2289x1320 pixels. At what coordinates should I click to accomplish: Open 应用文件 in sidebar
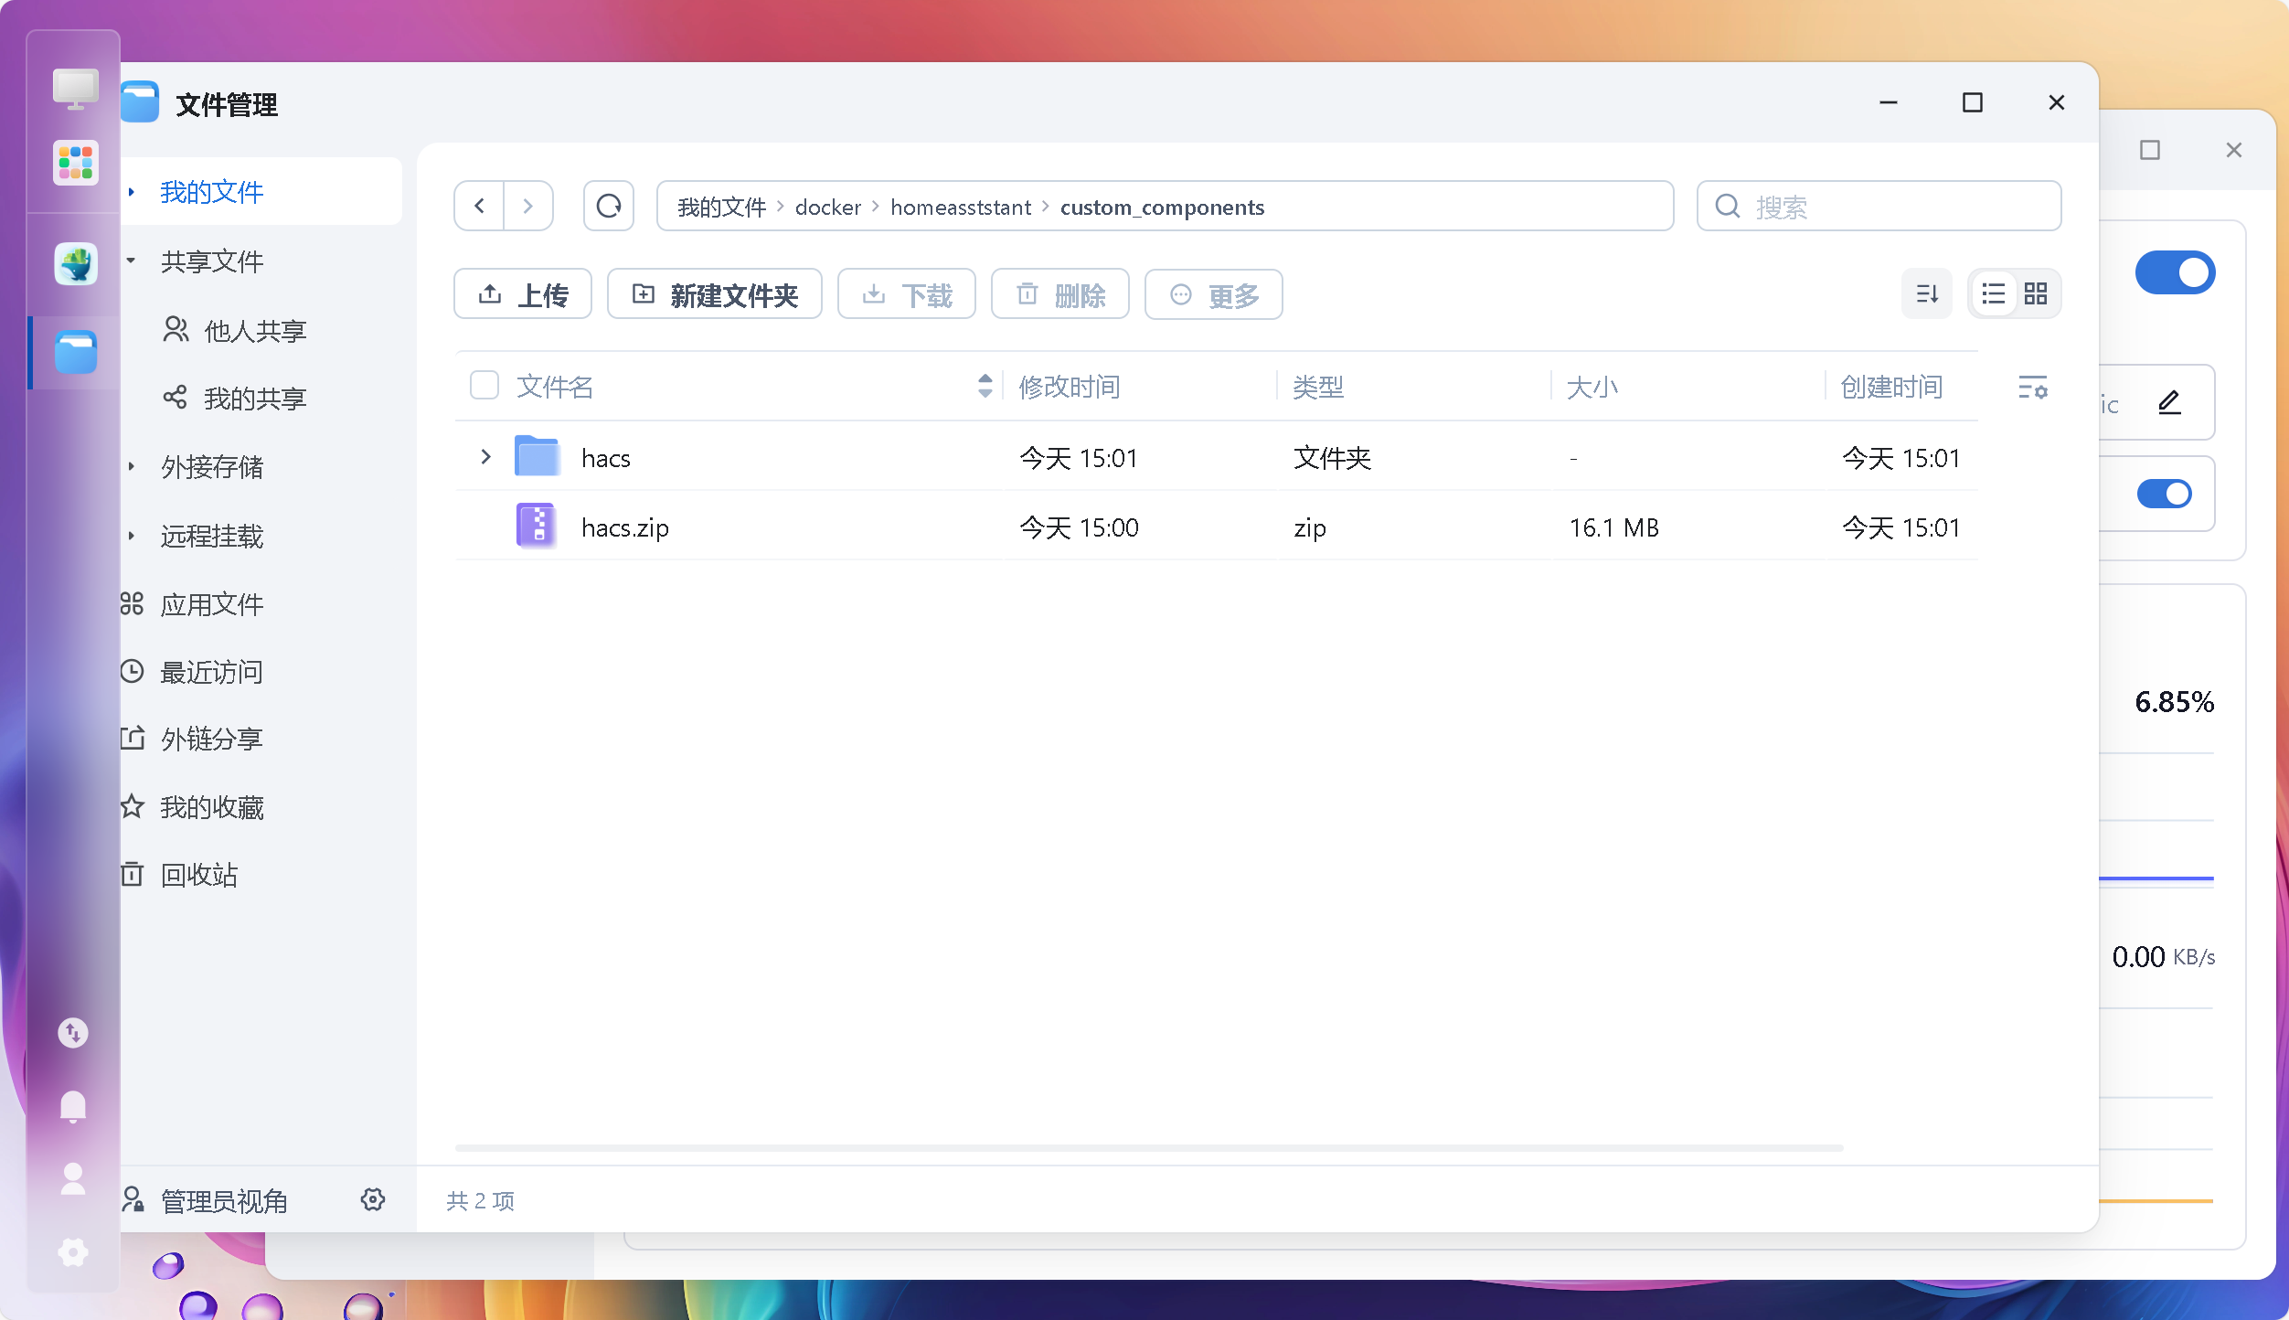point(192,603)
